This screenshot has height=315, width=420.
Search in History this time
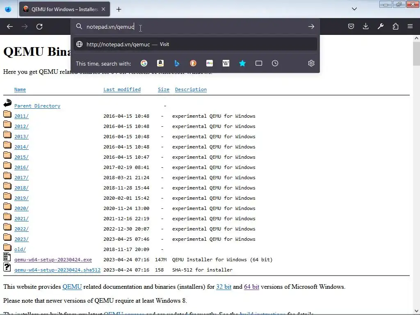(x=275, y=63)
